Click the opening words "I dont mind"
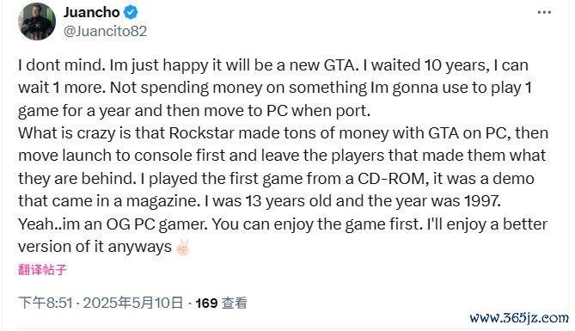Image resolution: width=575 pixels, height=331 pixels. pyautogui.click(x=61, y=65)
